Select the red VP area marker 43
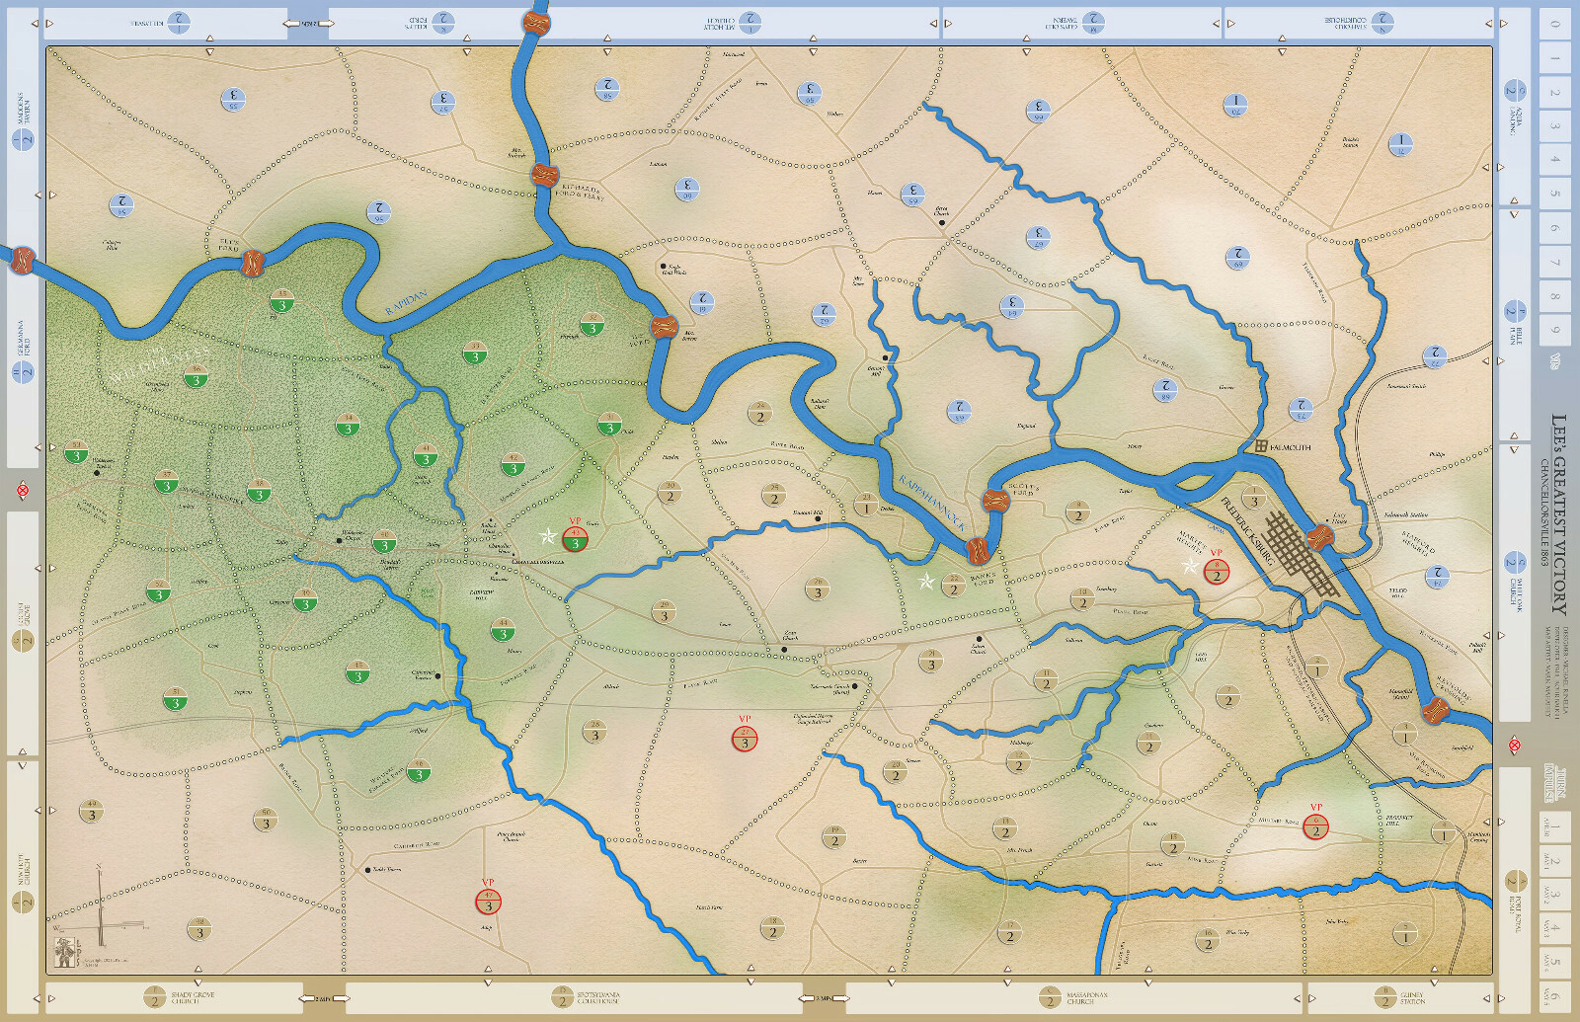 (x=575, y=540)
